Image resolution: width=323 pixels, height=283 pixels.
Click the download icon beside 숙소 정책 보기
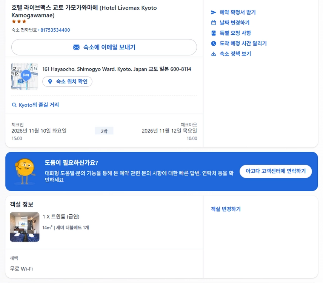tap(214, 54)
